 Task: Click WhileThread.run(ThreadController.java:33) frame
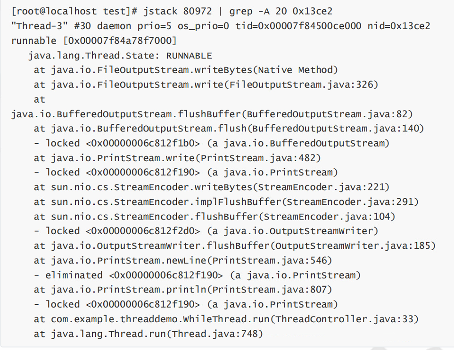point(226,319)
